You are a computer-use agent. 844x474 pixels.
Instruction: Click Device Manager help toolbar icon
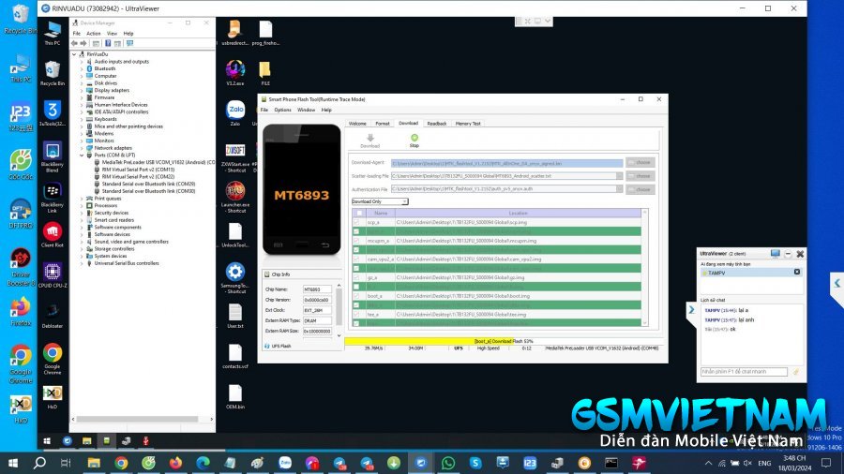[108, 43]
